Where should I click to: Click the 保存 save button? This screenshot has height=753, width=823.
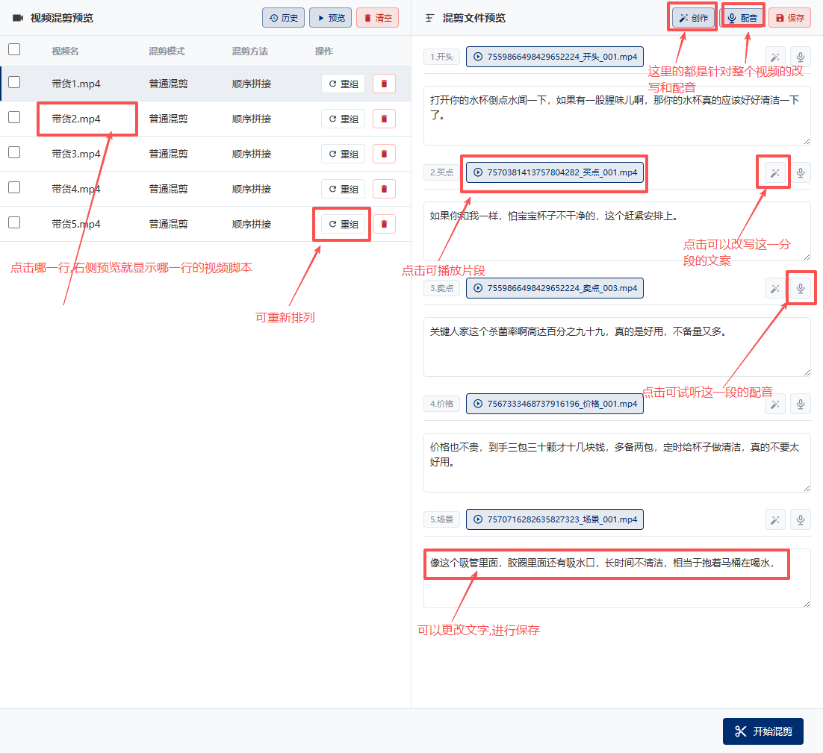pyautogui.click(x=790, y=18)
